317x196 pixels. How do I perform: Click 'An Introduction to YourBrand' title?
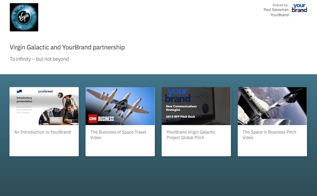click(42, 132)
